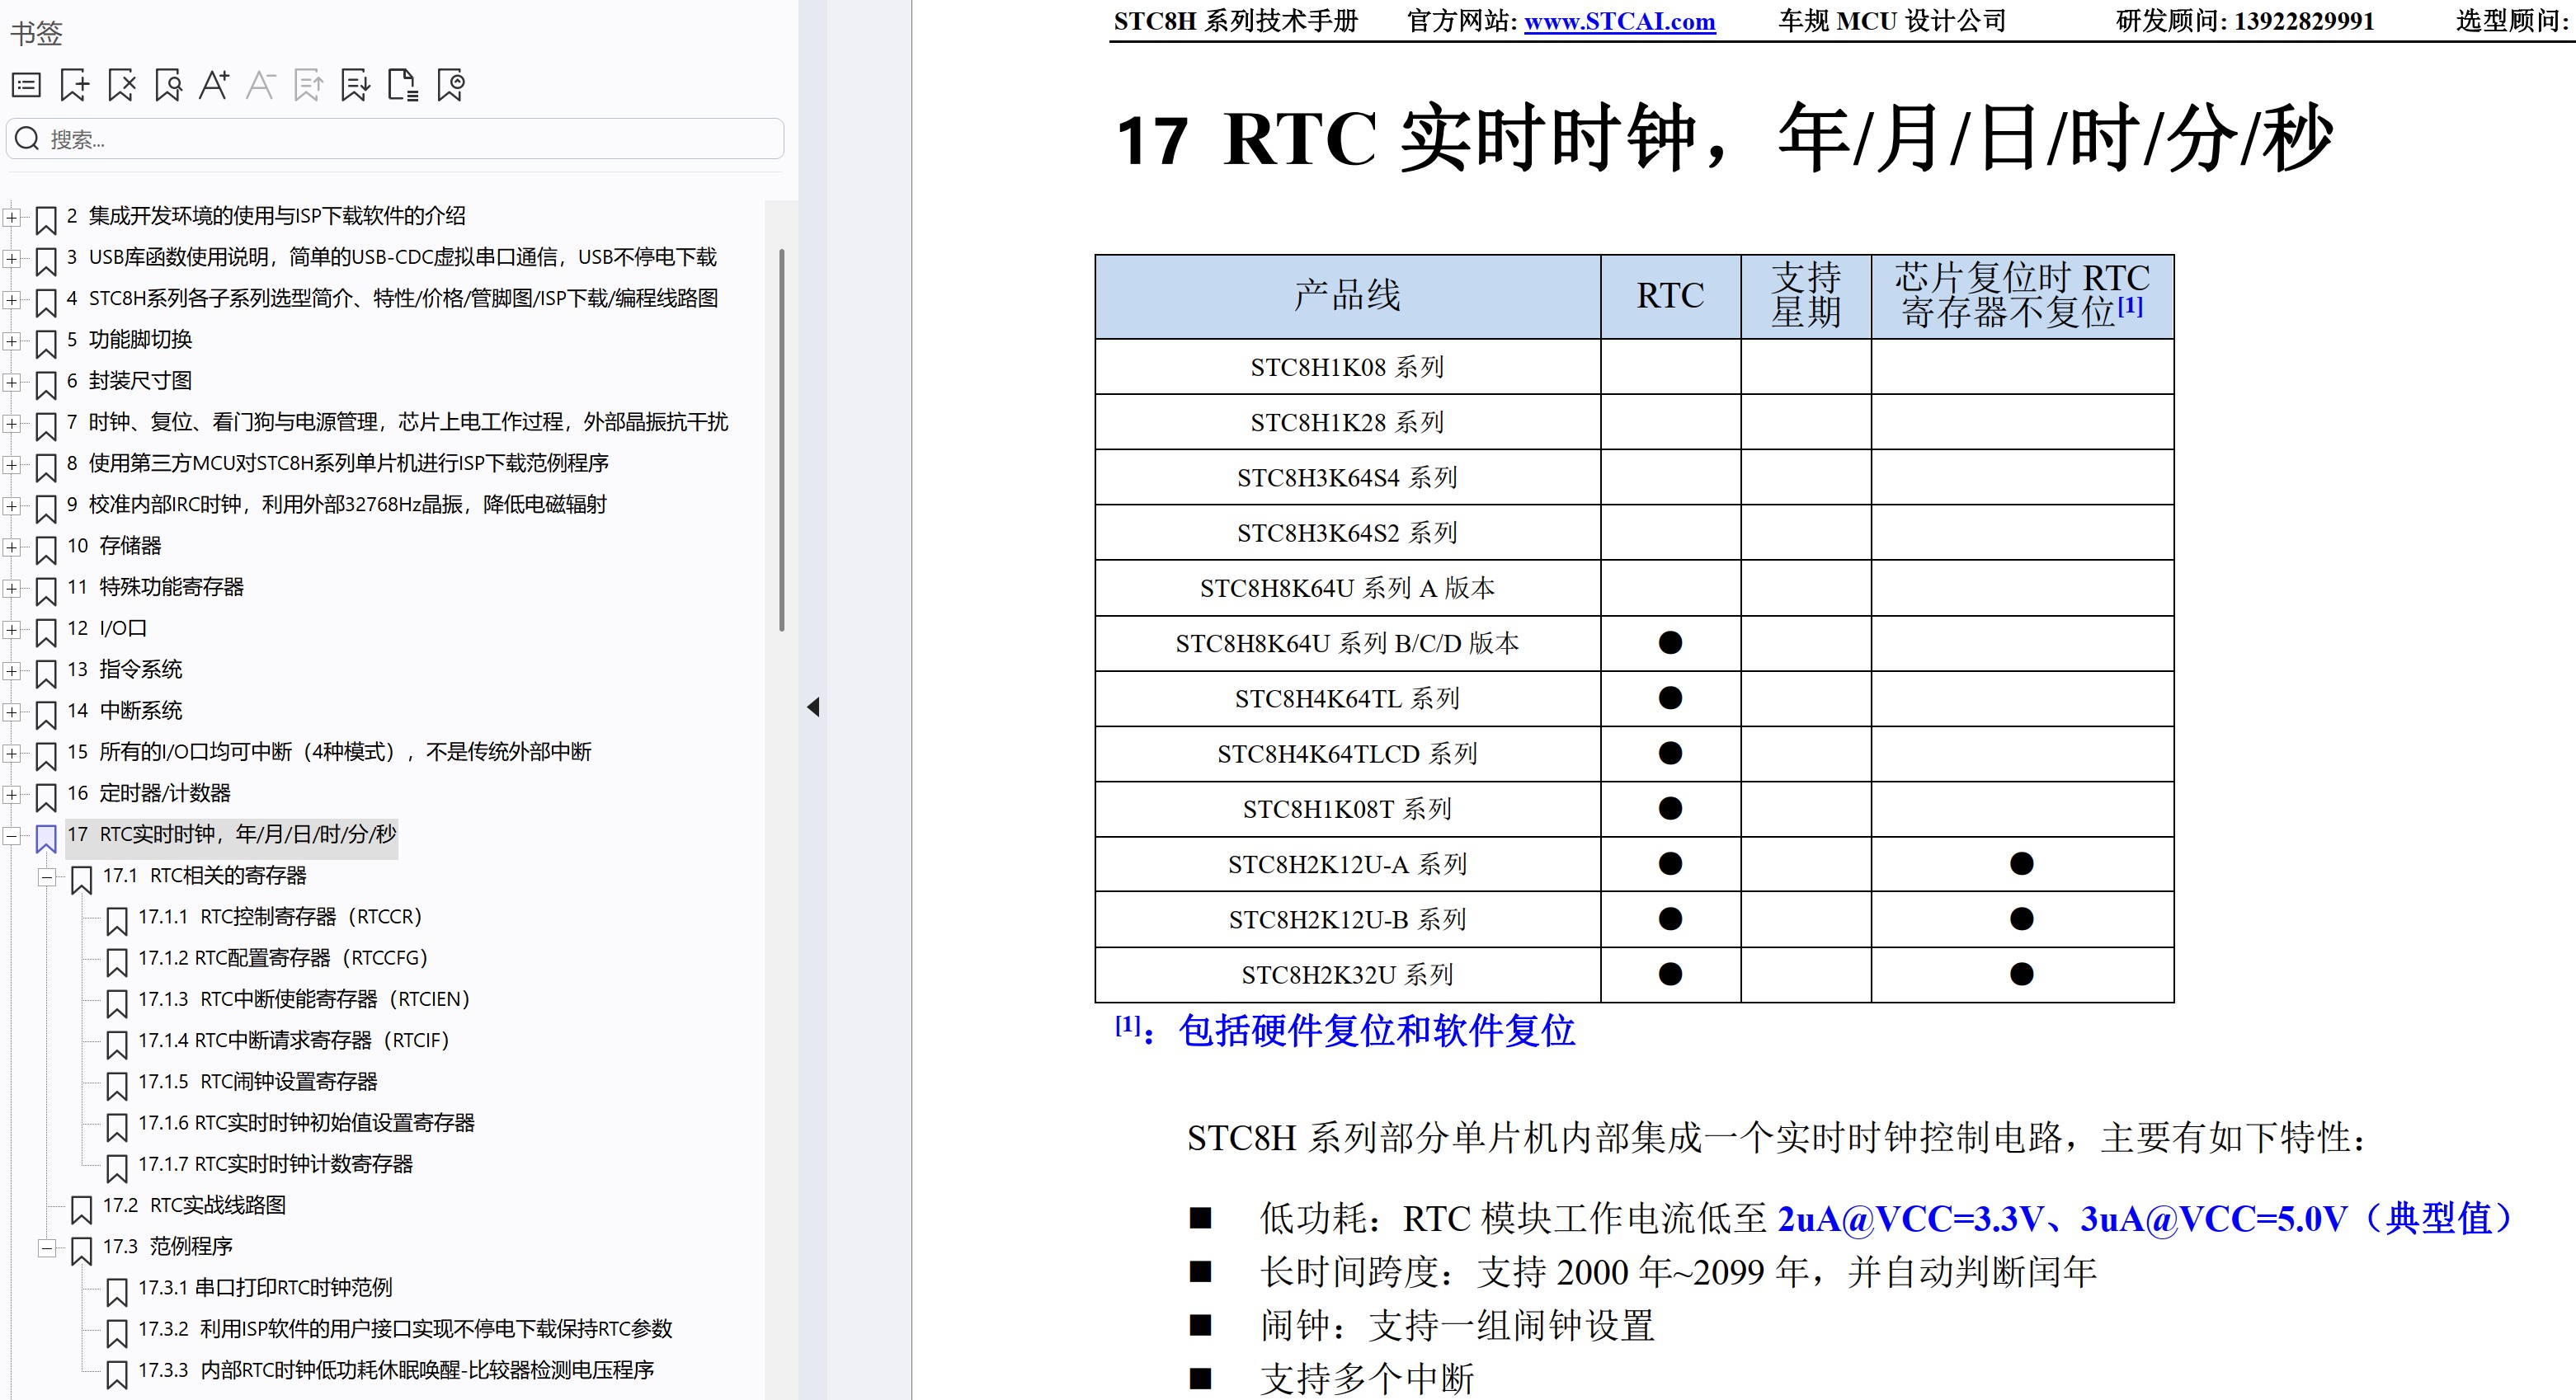Click into the bookmark search field
2576x1400 pixels.
pyautogui.click(x=395, y=139)
